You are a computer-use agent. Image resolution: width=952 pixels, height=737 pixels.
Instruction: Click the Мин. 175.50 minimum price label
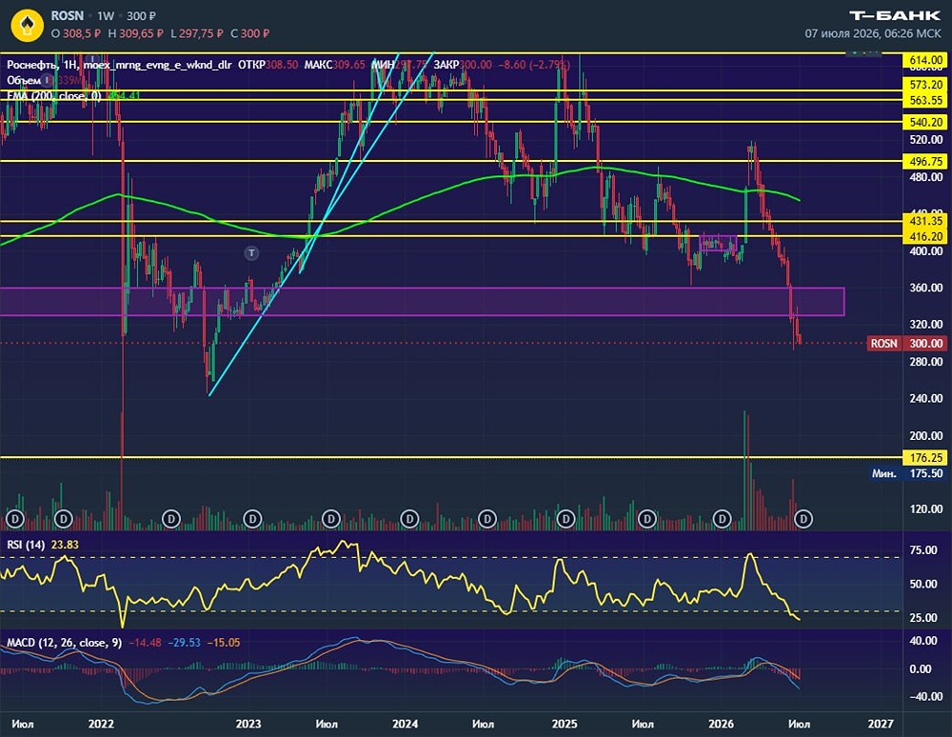click(907, 473)
